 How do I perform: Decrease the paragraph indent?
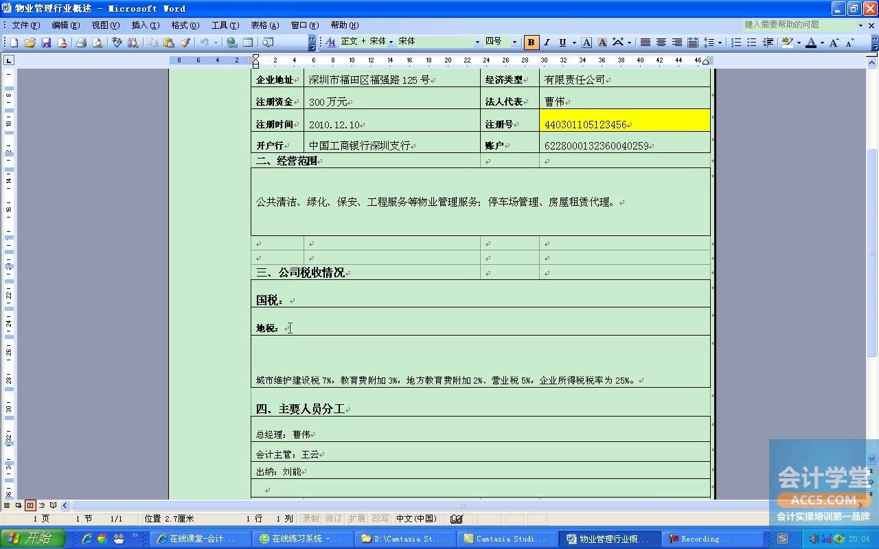click(x=768, y=43)
